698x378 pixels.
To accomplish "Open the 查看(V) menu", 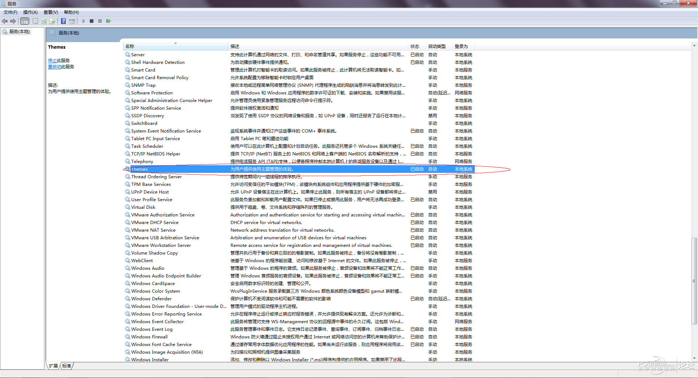I will (51, 12).
